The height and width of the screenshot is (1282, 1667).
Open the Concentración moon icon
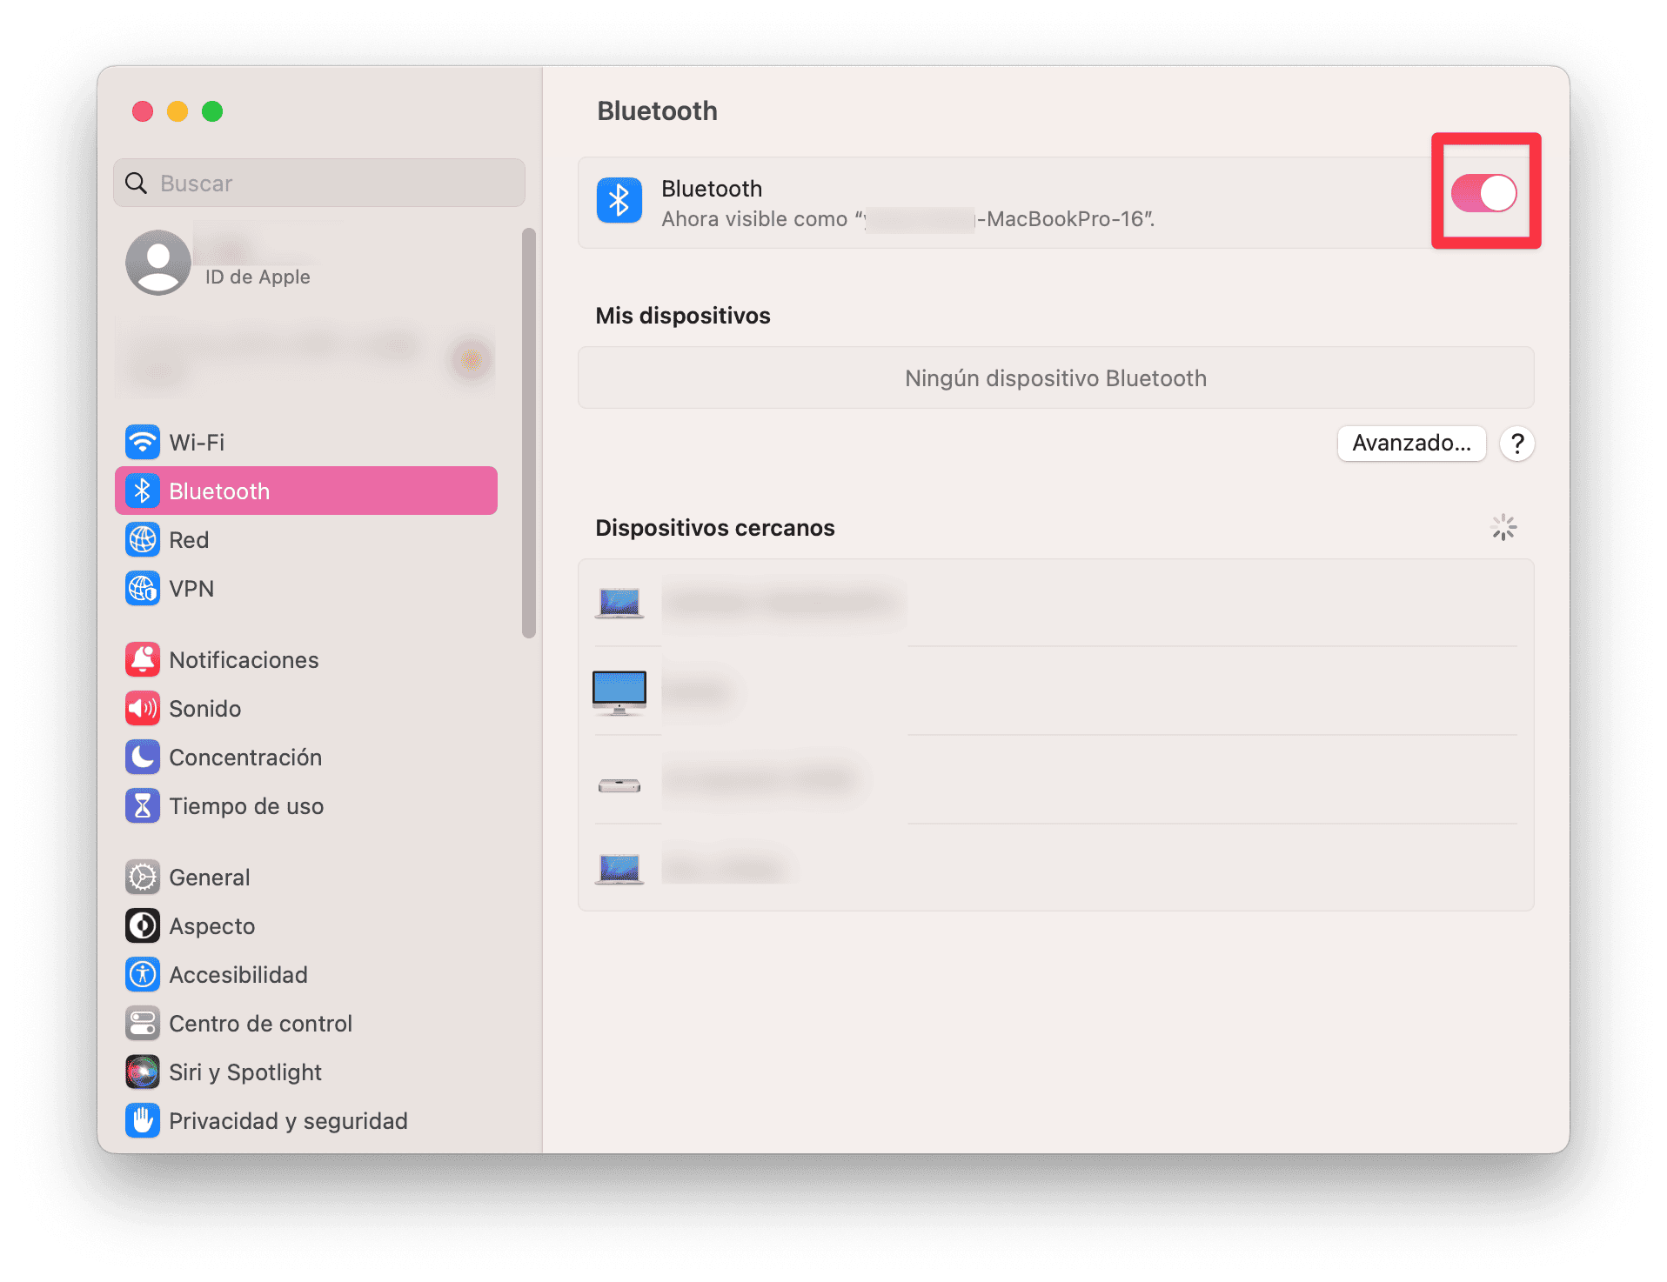pyautogui.click(x=143, y=757)
